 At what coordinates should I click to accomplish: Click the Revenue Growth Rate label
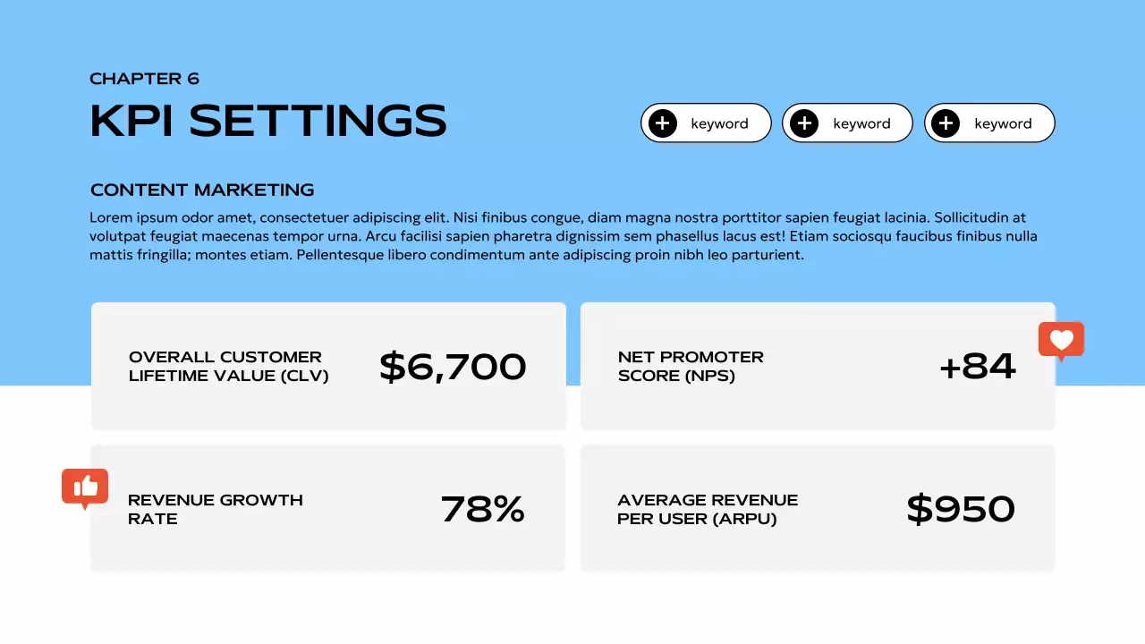[x=215, y=509]
